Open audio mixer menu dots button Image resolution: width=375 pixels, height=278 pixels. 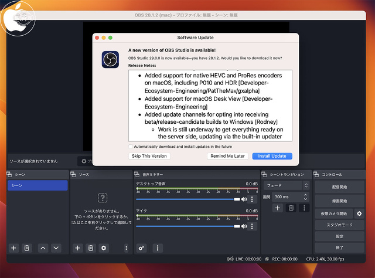[x=158, y=248]
